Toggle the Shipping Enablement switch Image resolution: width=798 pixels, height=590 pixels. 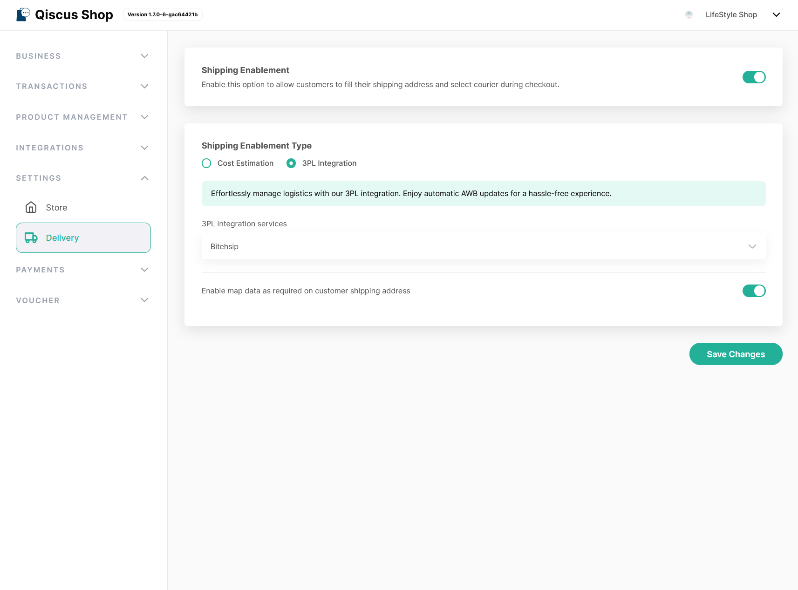[754, 77]
